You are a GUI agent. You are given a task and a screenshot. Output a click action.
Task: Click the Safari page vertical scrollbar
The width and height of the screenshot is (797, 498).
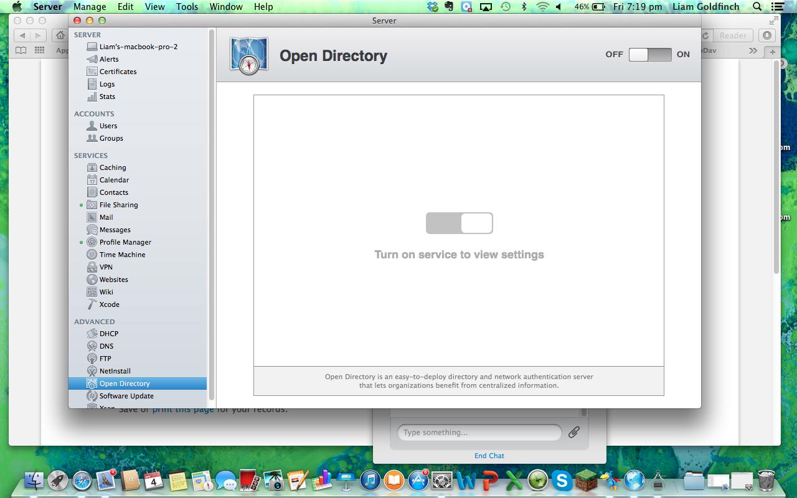776,168
